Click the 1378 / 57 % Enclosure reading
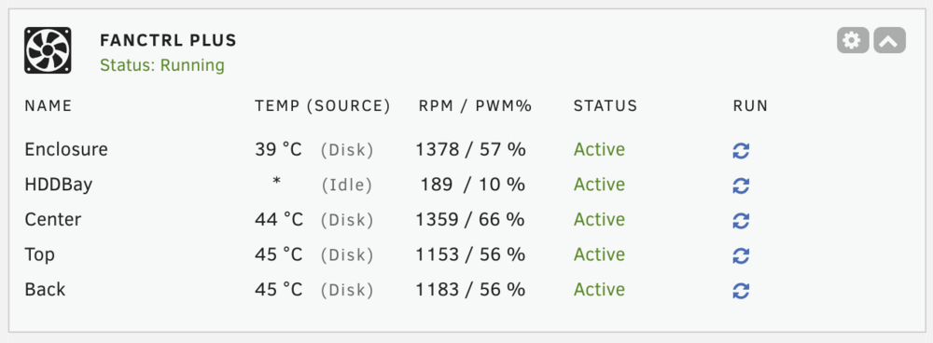The height and width of the screenshot is (343, 933). 470,149
